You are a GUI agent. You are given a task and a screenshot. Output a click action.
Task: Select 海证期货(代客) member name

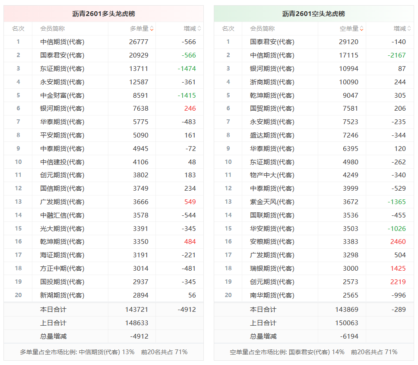(x=62, y=255)
